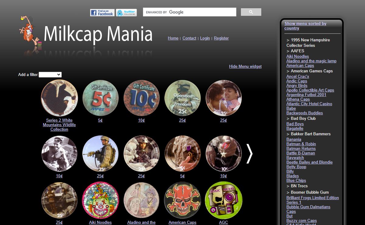Open the Babe sidebar link
The height and width of the screenshot is (225, 365).
291,108
